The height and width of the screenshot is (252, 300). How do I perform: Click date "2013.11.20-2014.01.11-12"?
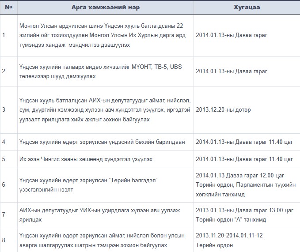(x=229, y=235)
